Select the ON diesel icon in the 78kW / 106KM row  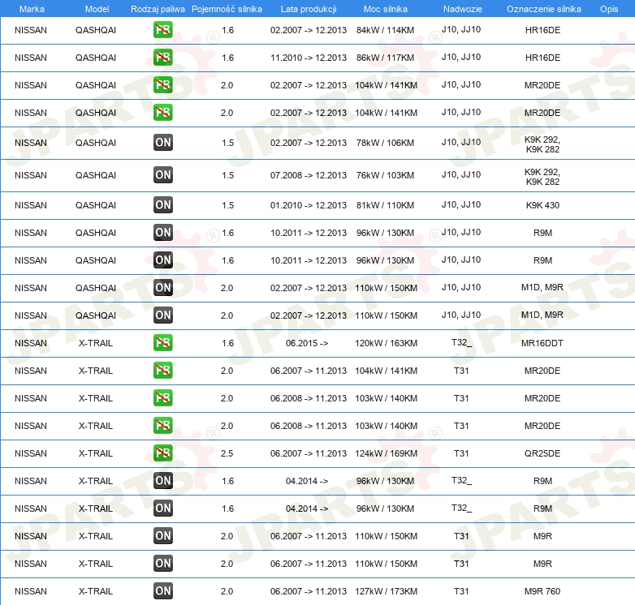tap(162, 143)
